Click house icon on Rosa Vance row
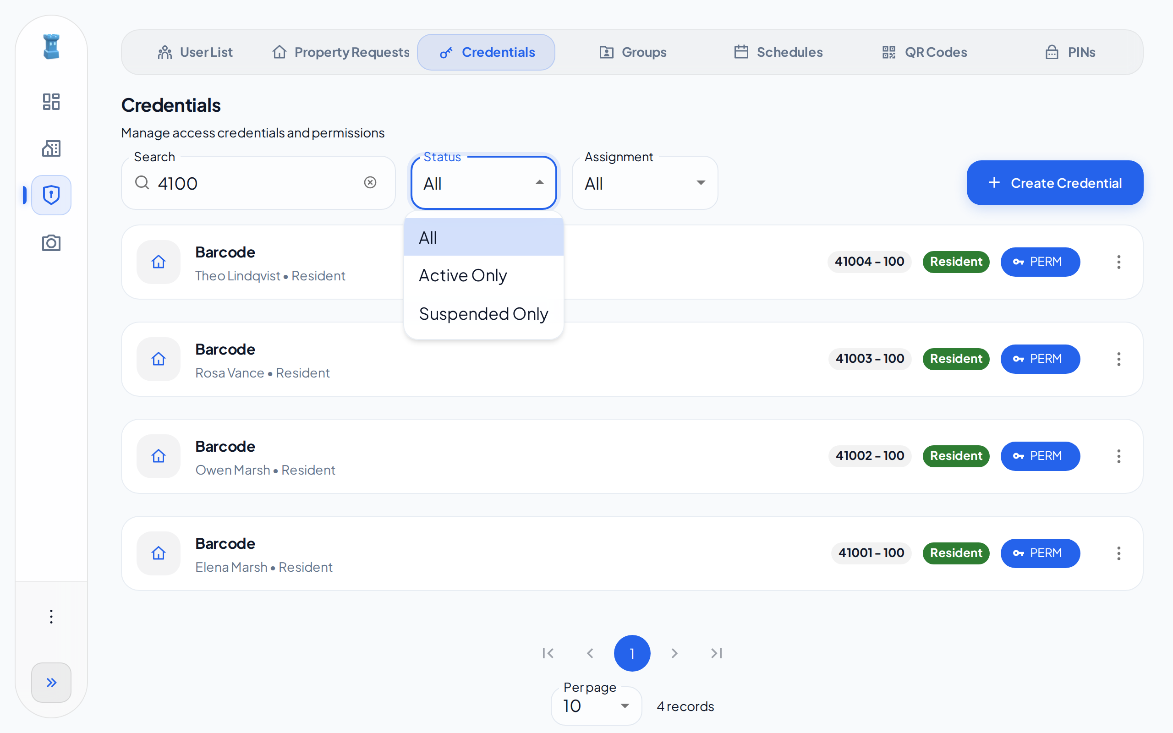The height and width of the screenshot is (733, 1173). (159, 359)
